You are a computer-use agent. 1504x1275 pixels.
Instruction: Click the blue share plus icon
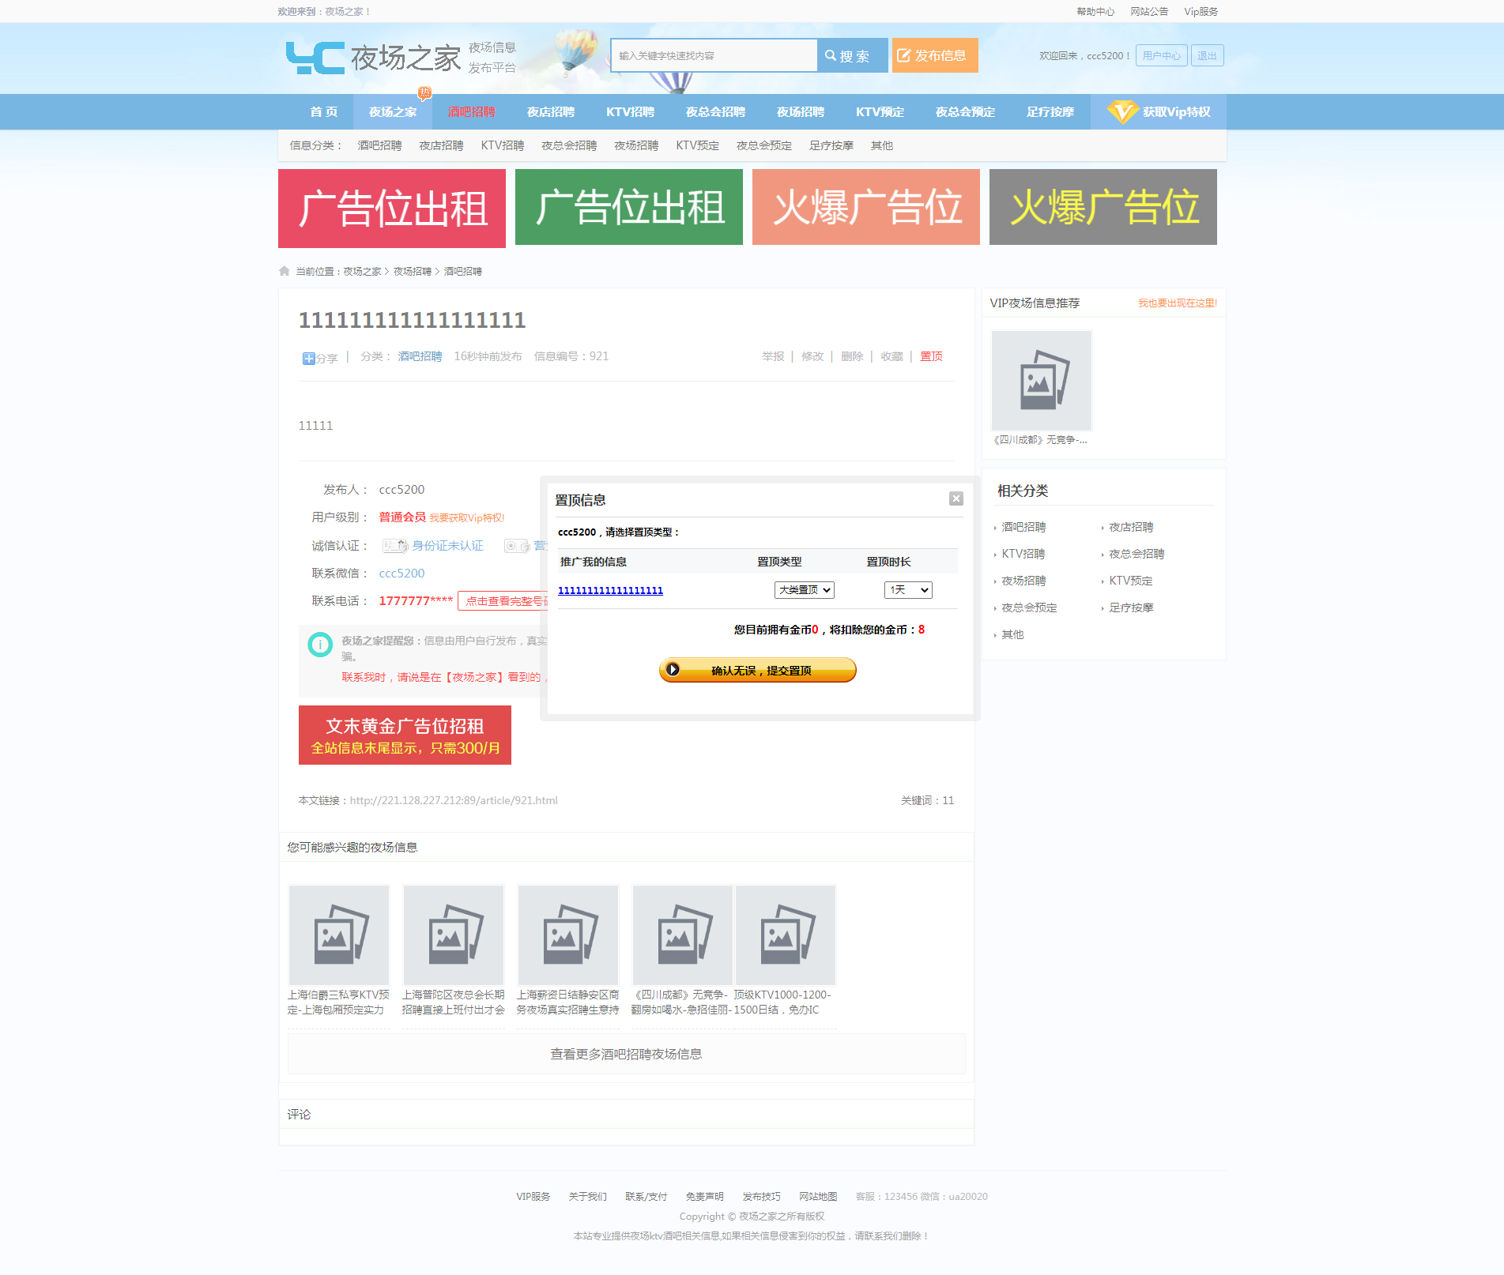(x=308, y=359)
